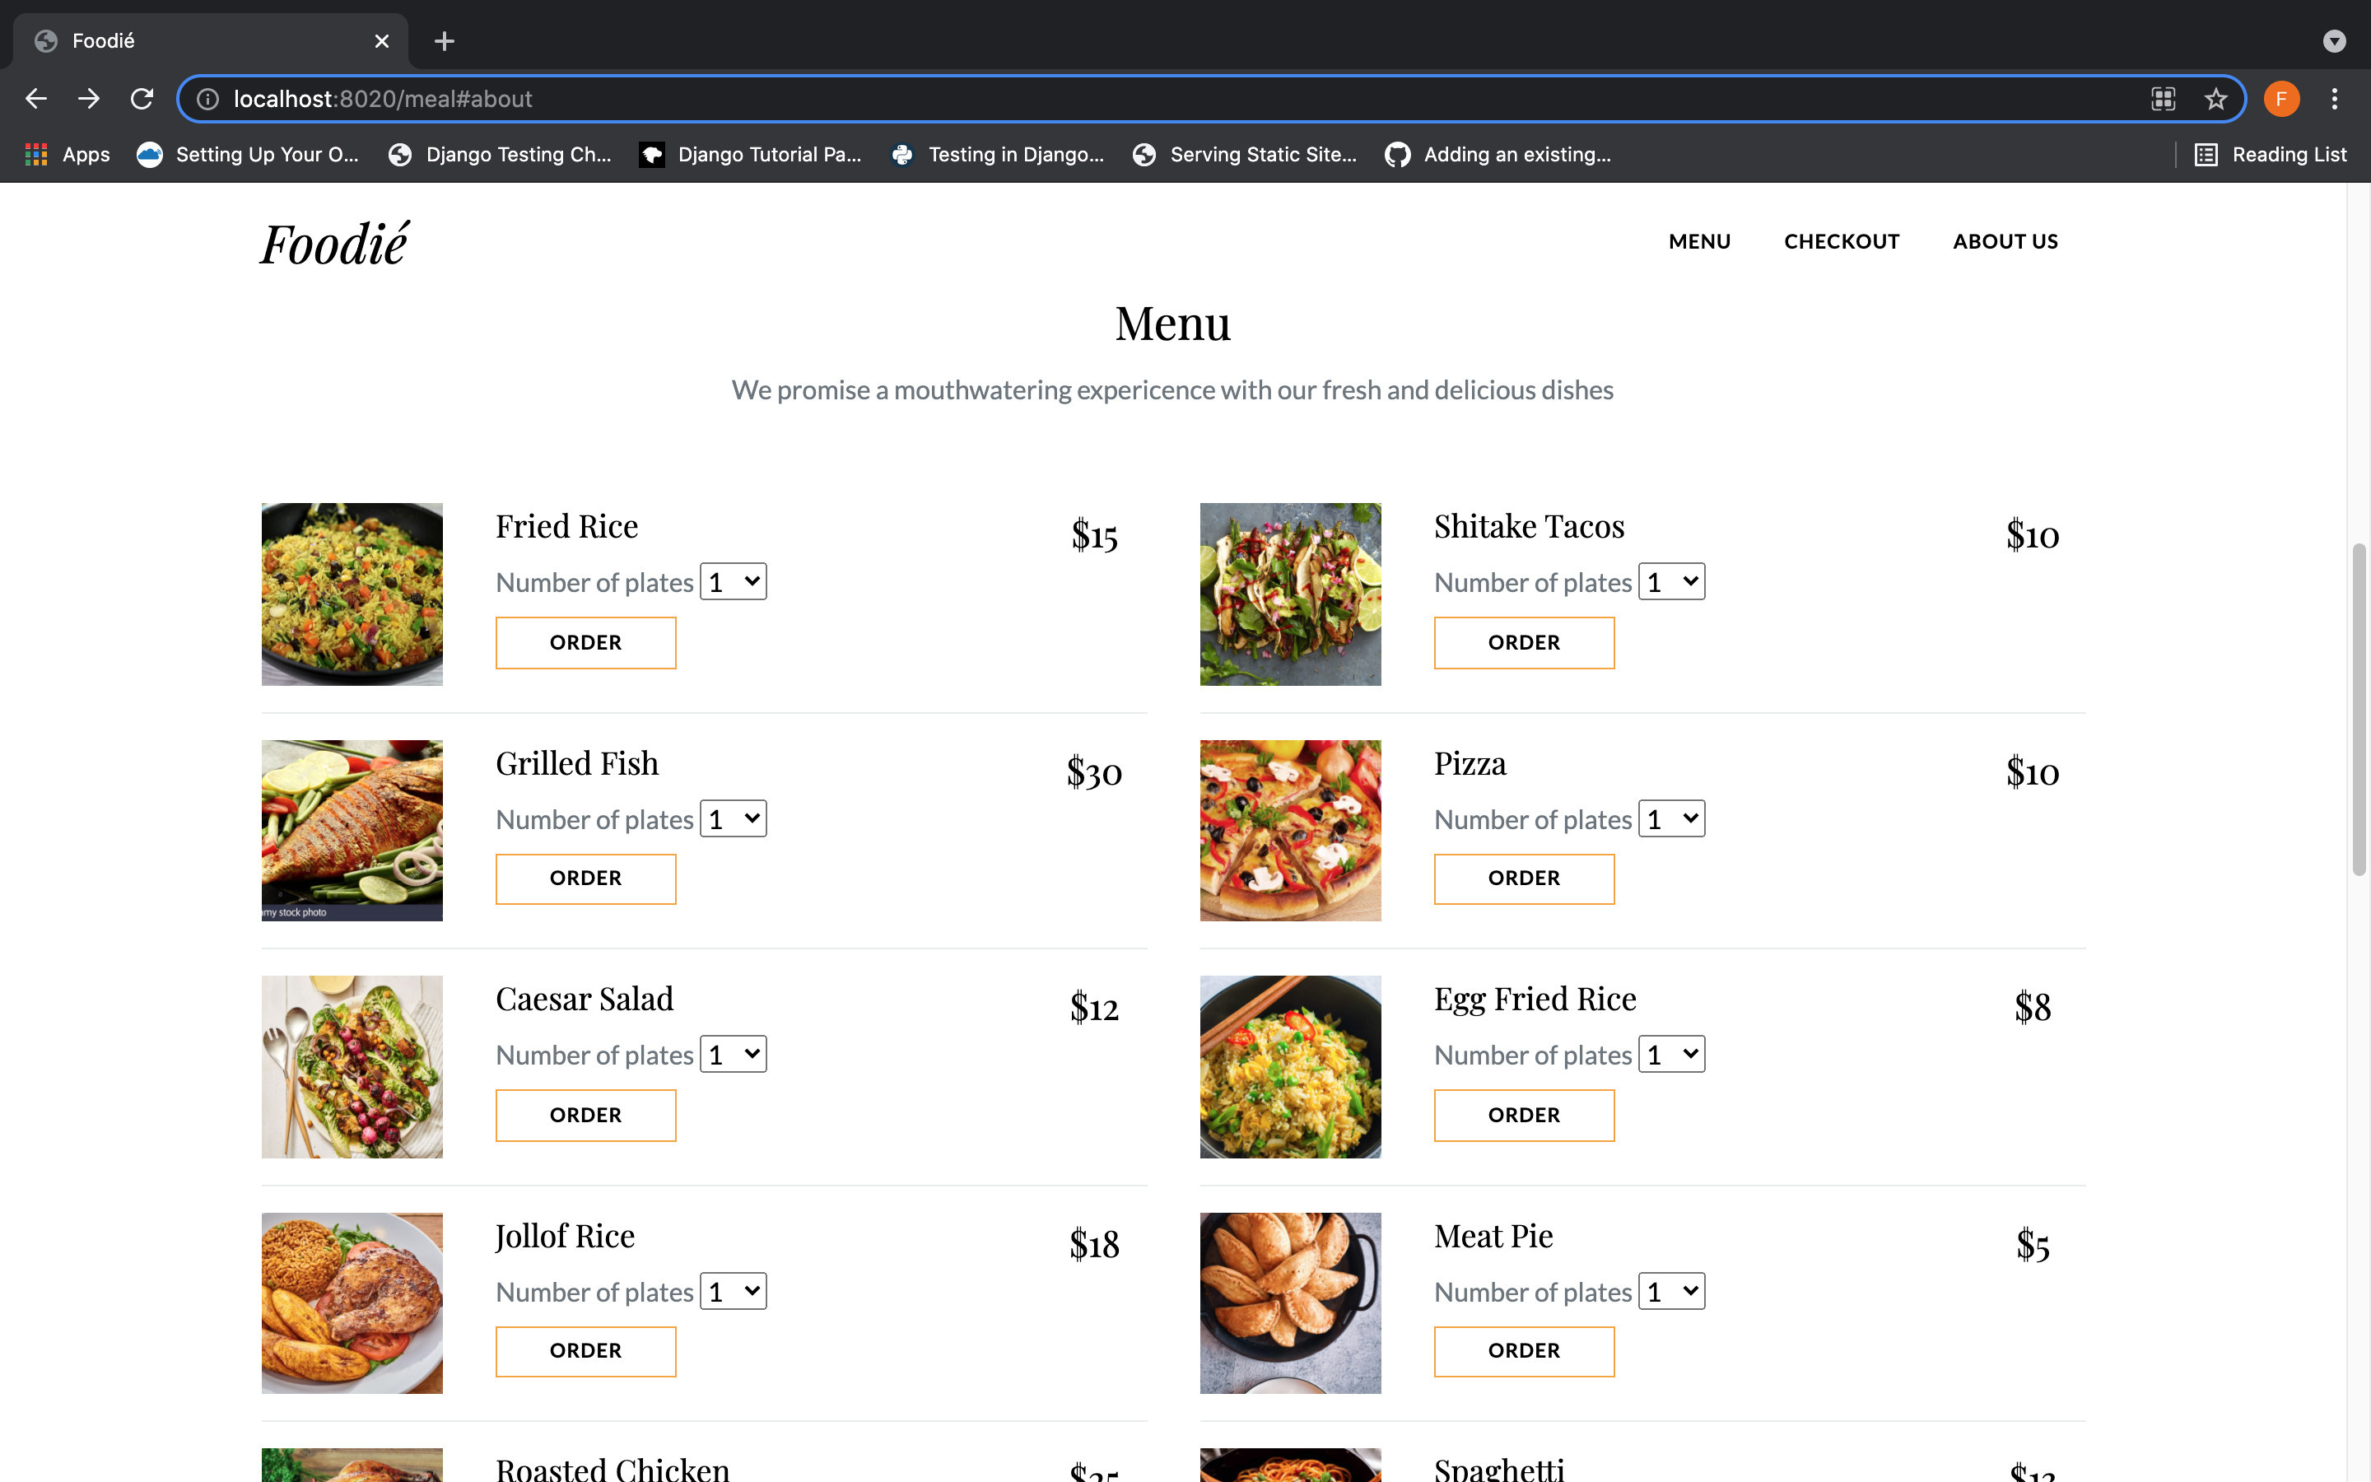Image resolution: width=2371 pixels, height=1482 pixels.
Task: Click the browser extensions grid icon
Action: [x=2163, y=99]
